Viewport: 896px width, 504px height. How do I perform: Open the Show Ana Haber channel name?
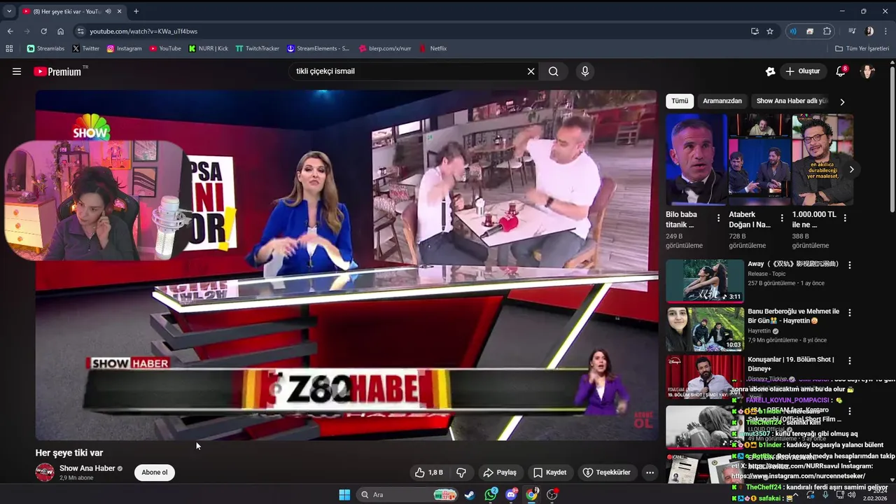pyautogui.click(x=87, y=468)
